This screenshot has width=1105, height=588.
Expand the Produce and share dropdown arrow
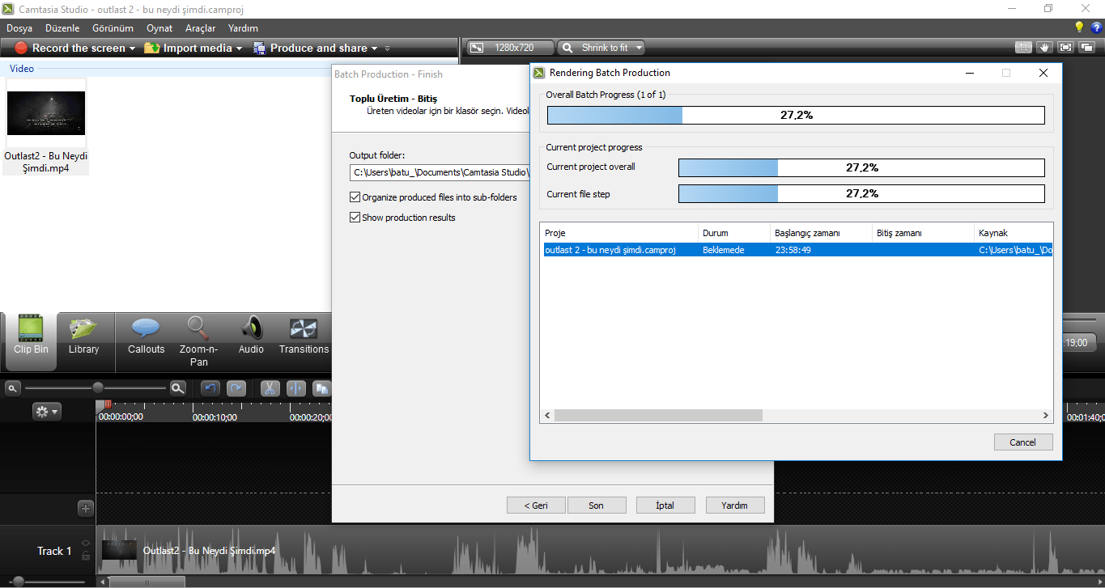(x=374, y=49)
